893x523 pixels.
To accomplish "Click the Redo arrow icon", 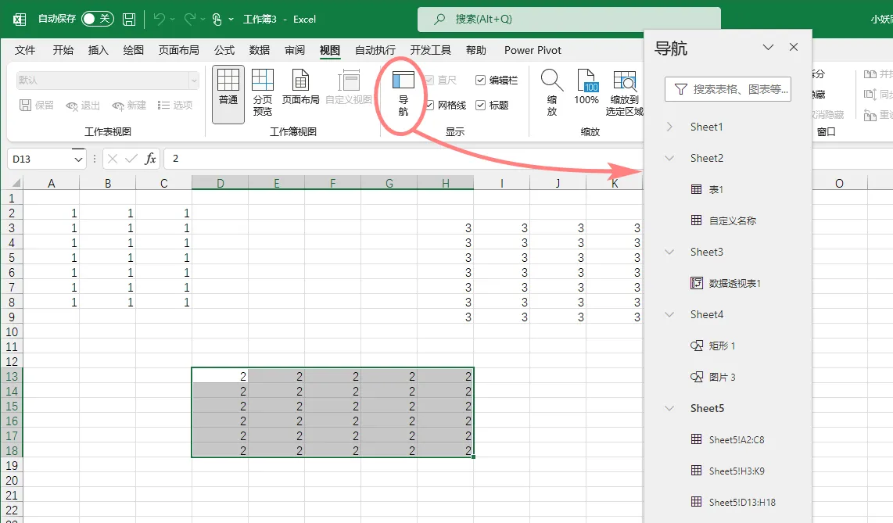I will click(x=190, y=20).
